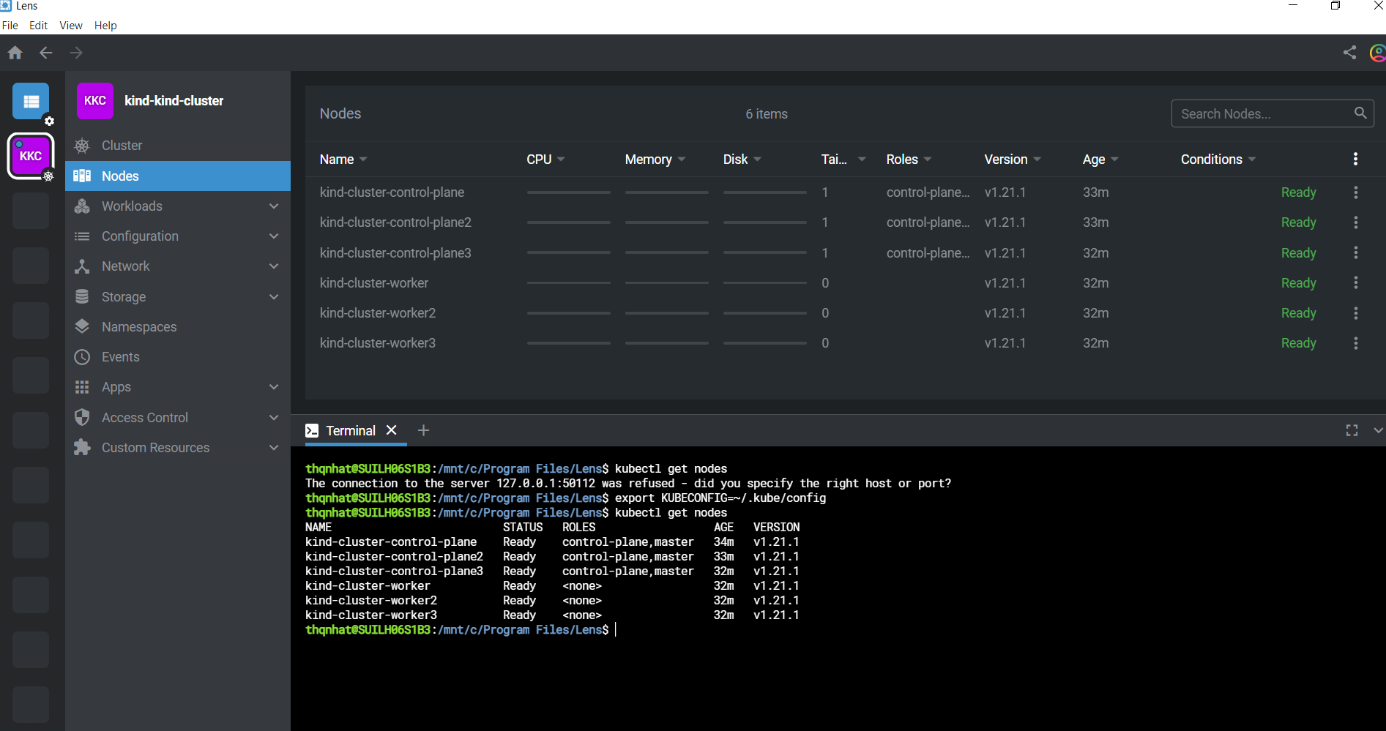Click the Custom Resources puzzle icon
The width and height of the screenshot is (1386, 731).
click(x=82, y=447)
